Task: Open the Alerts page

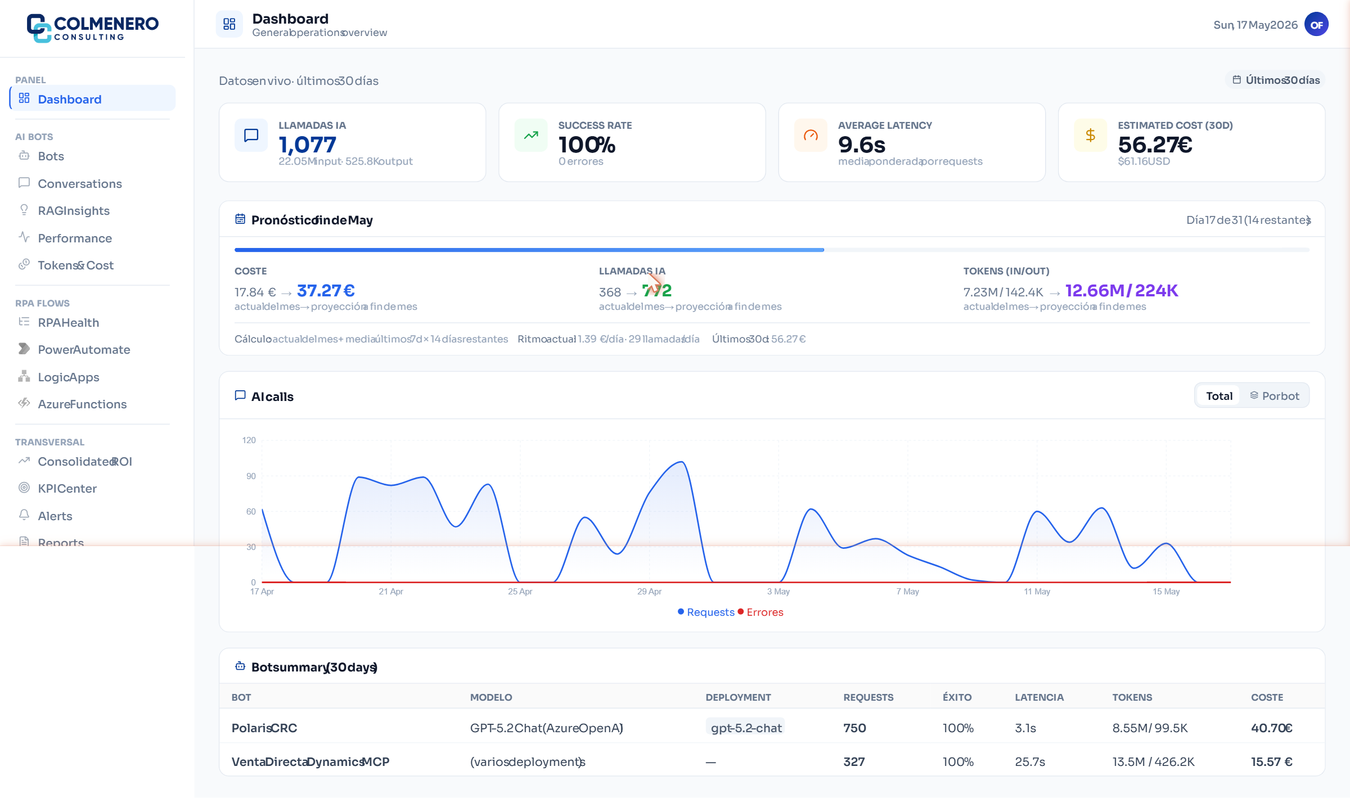Action: pyautogui.click(x=93, y=516)
